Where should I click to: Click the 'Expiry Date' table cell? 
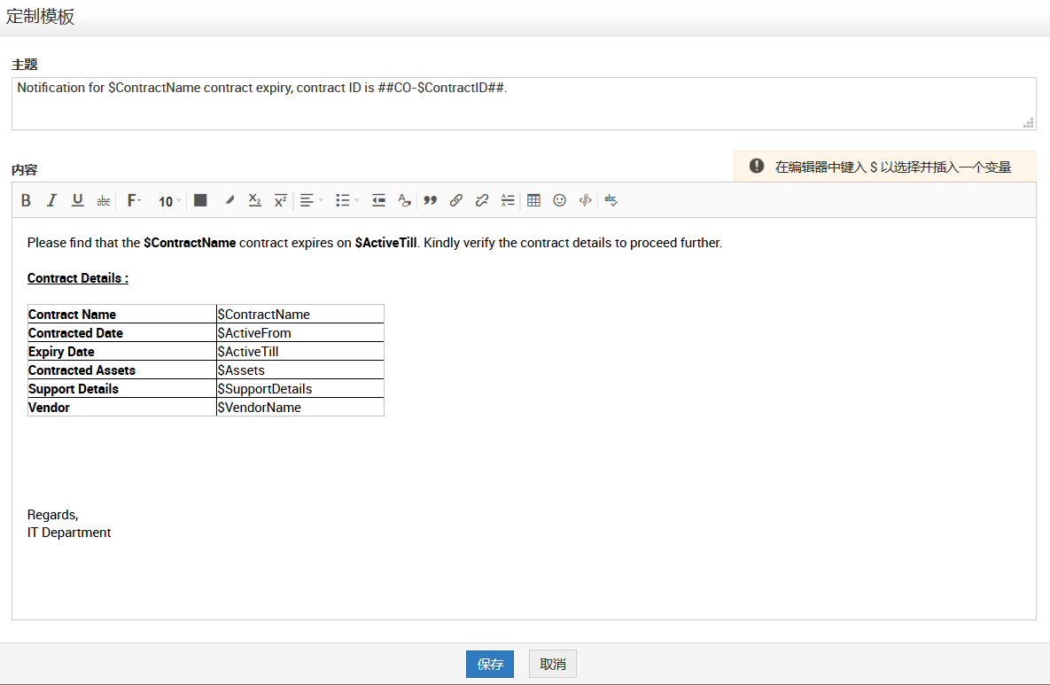pos(122,352)
